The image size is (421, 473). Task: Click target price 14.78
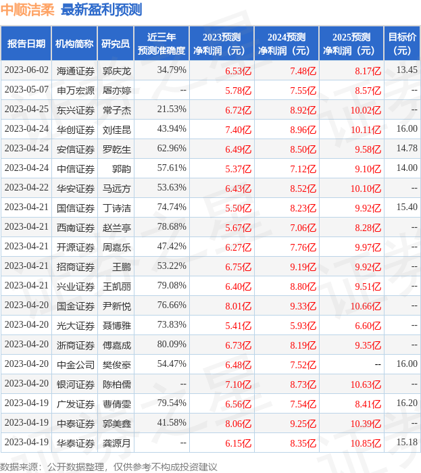point(407,149)
